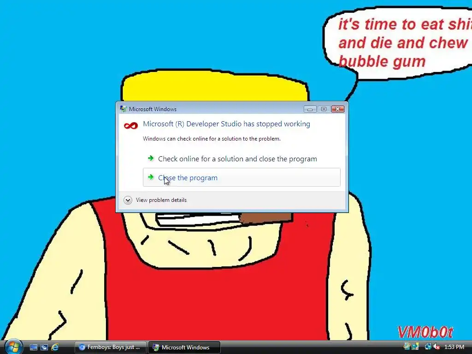Select the Microsoft Windows taskbar button
This screenshot has height=354, width=472.
point(184,348)
